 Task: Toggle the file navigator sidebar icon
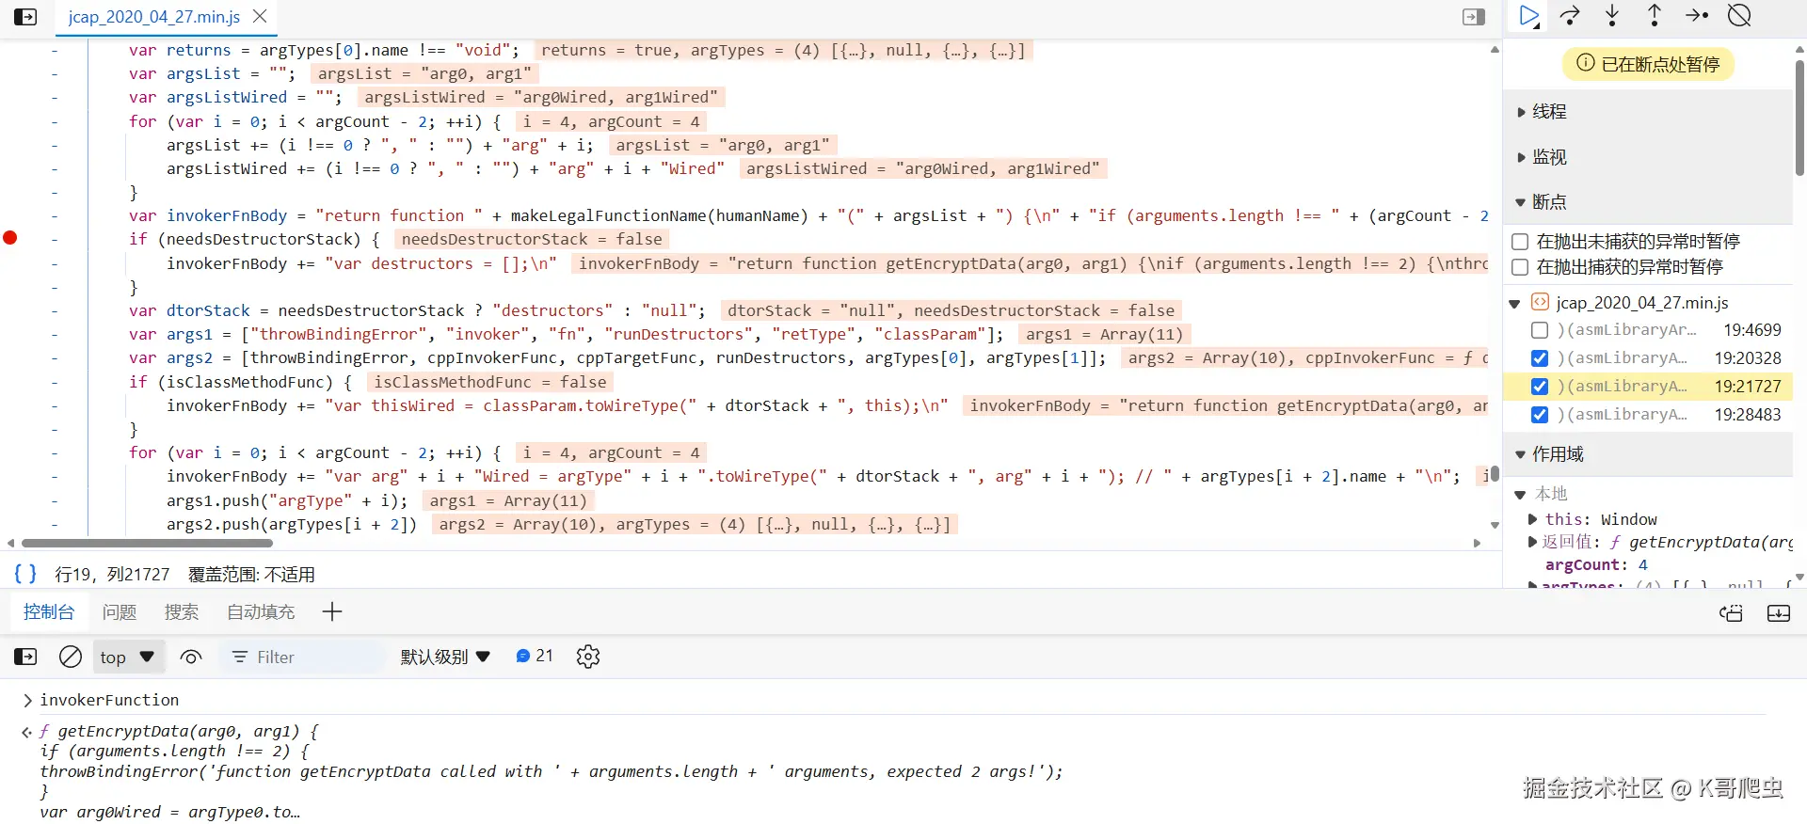coord(25,17)
